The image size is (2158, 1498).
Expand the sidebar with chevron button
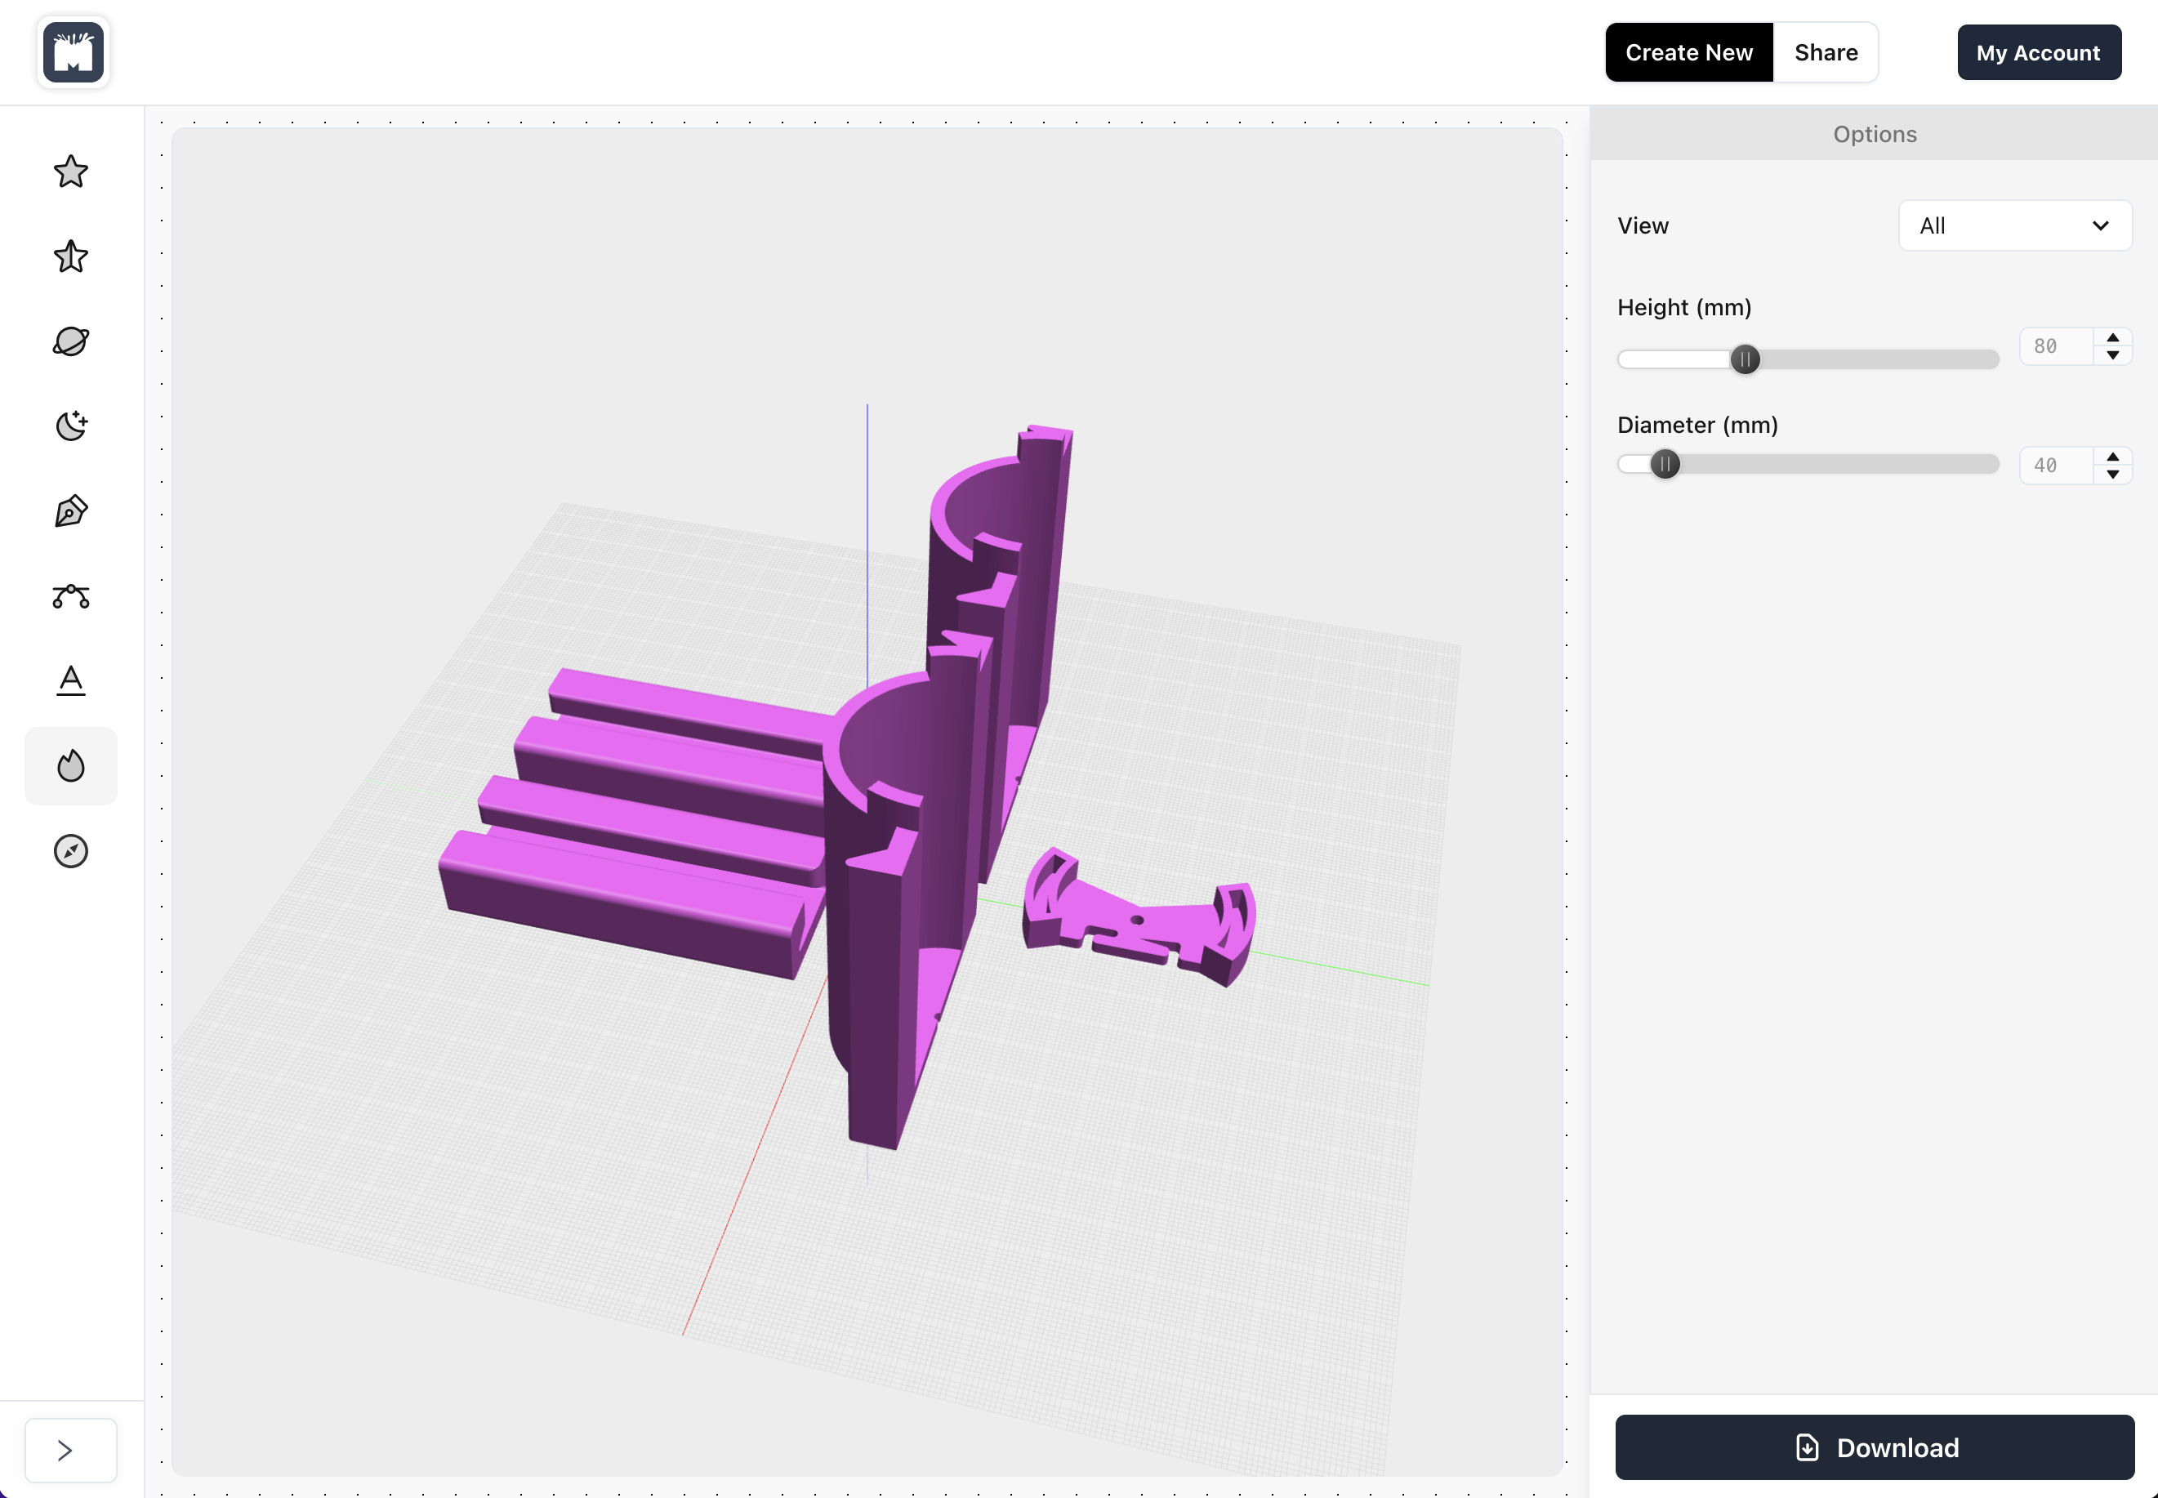65,1450
